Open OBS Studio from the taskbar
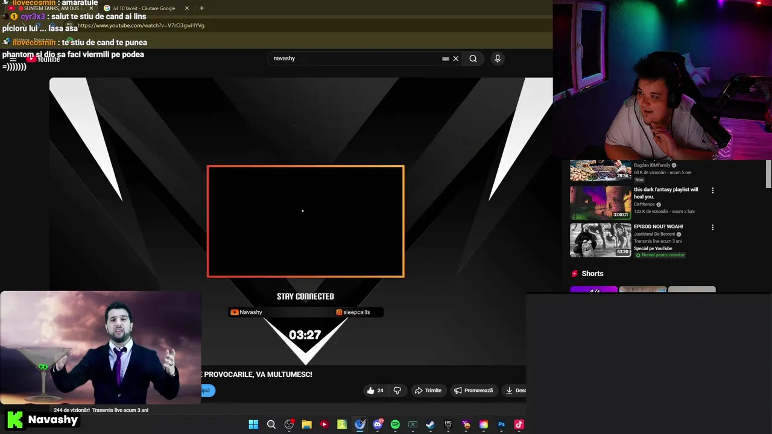 pyautogui.click(x=289, y=424)
